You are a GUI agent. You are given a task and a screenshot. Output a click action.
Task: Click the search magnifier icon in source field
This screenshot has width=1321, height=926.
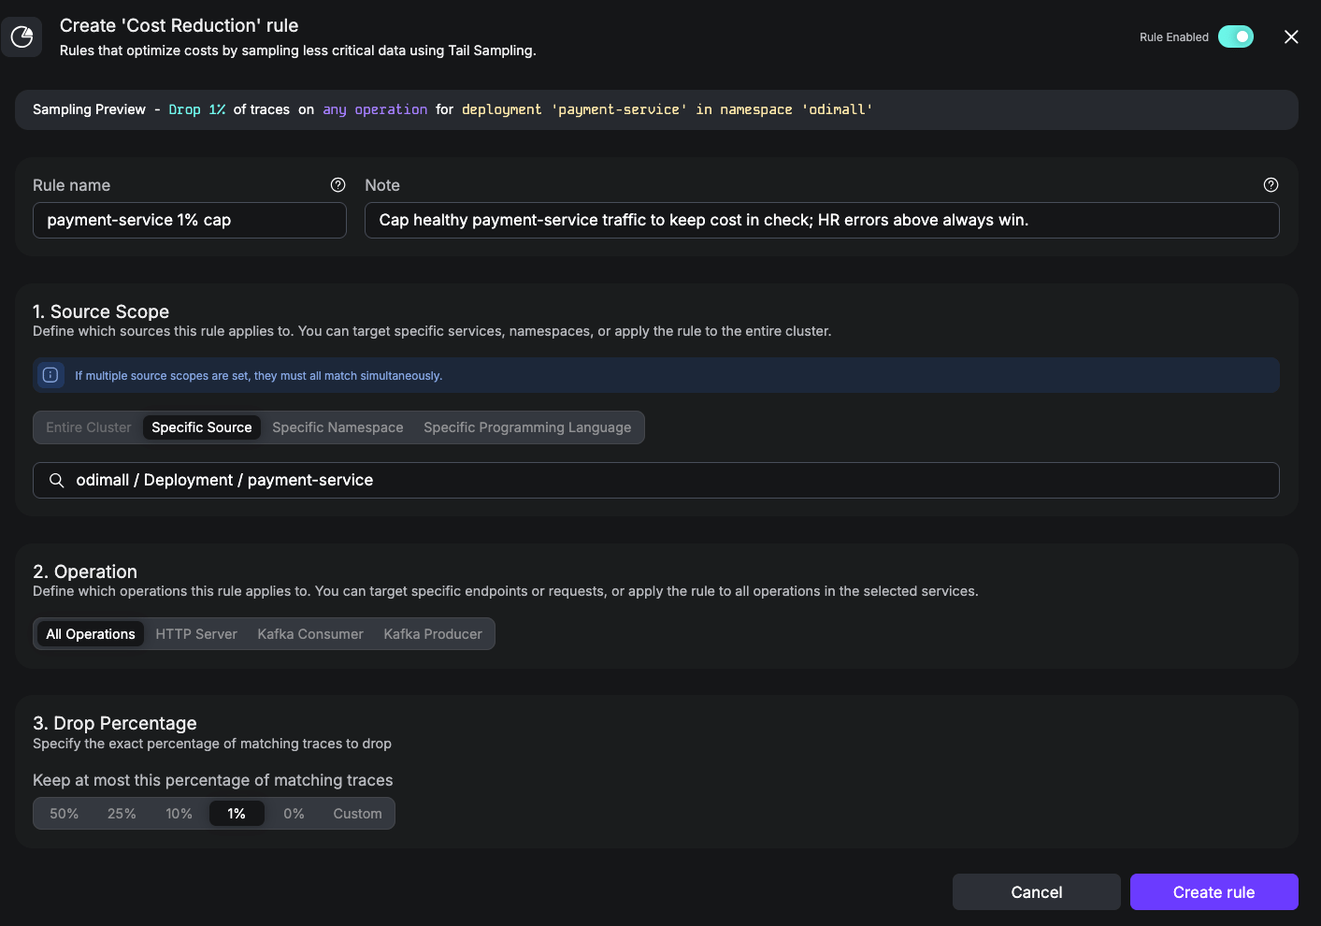[x=57, y=480]
